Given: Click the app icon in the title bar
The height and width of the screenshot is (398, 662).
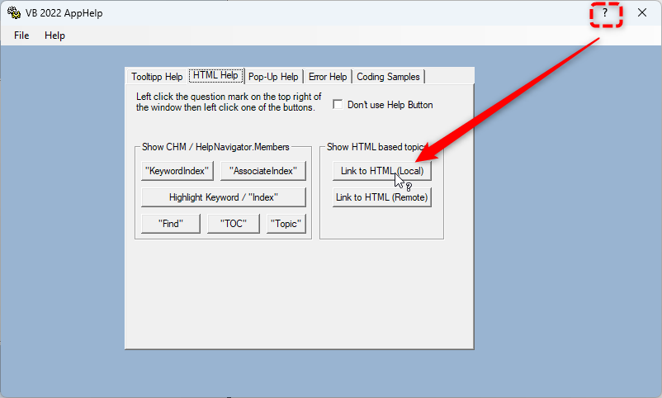Looking at the screenshot, I should pos(14,13).
